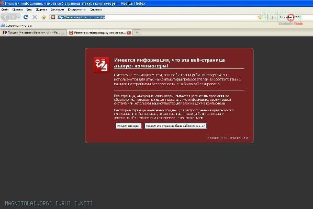Image resolution: width=313 pixels, height=209 pixels.
Task: Click the 'Уходим отсюда!' button
Action: click(x=129, y=126)
